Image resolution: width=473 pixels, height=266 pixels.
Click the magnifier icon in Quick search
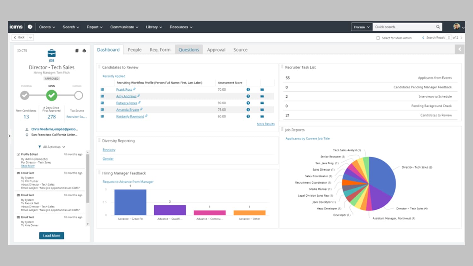(438, 27)
